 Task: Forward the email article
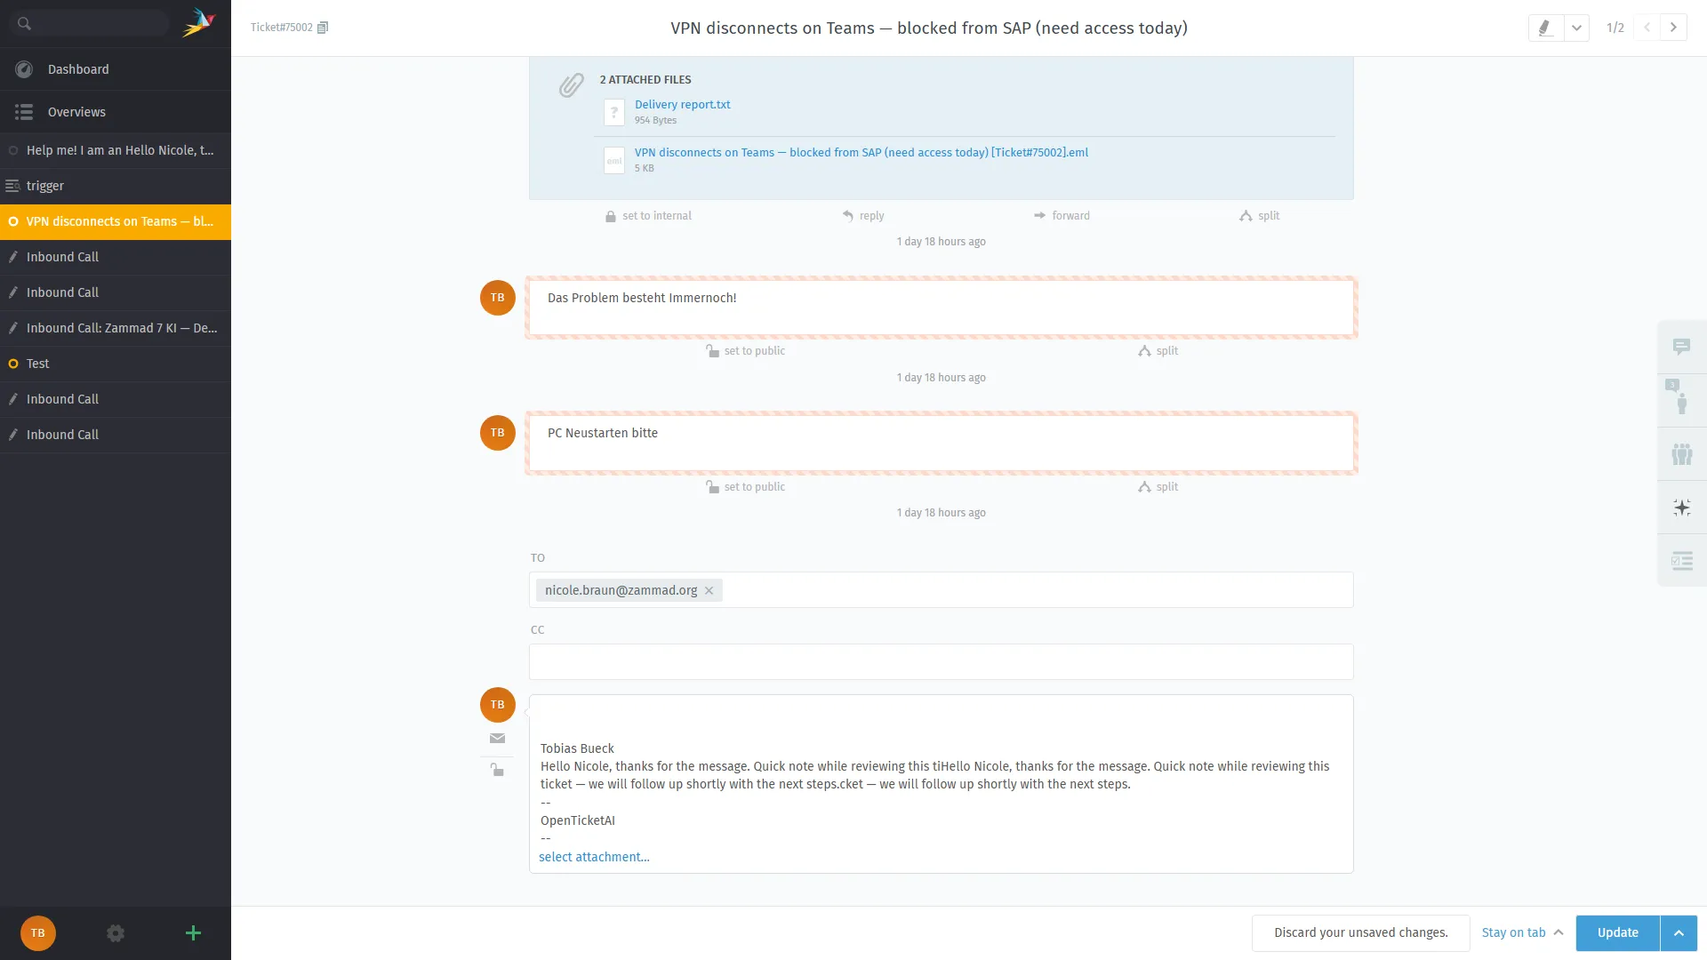[1062, 216]
